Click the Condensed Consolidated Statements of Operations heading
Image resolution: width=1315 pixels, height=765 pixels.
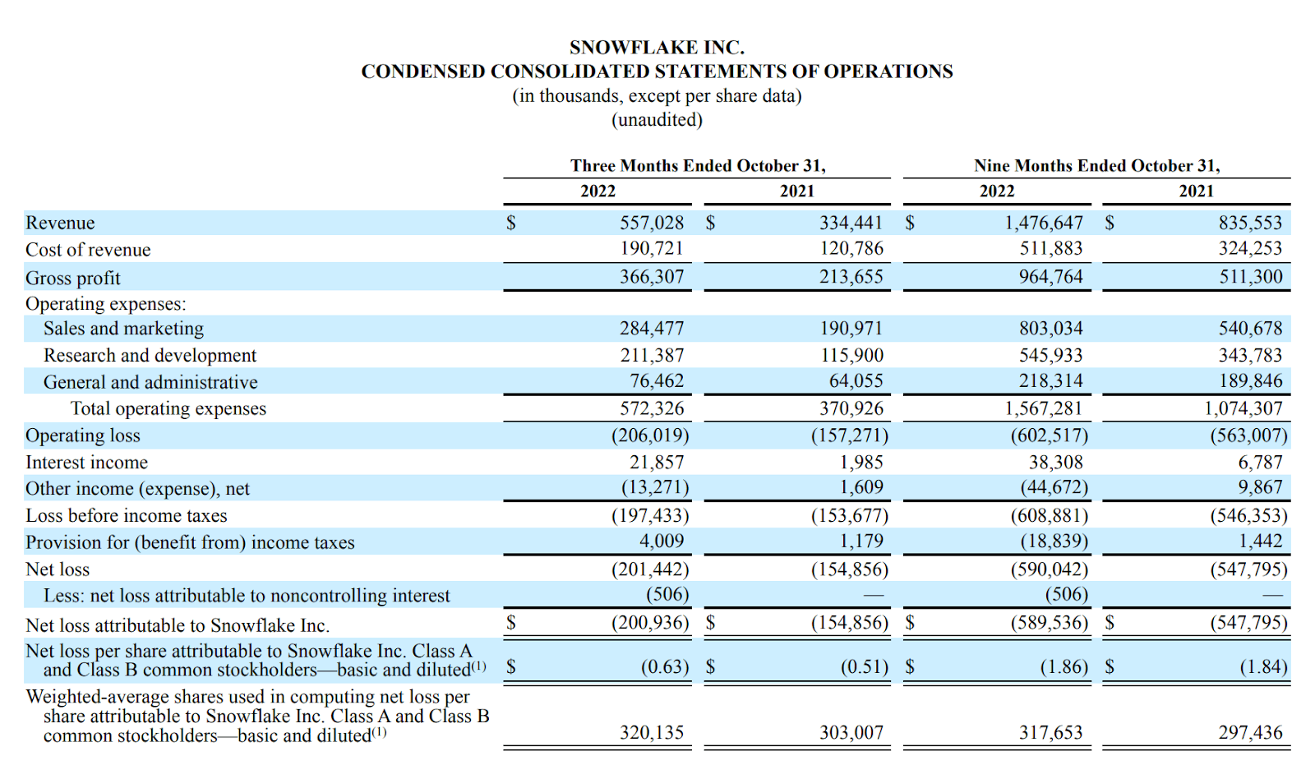coord(657,71)
